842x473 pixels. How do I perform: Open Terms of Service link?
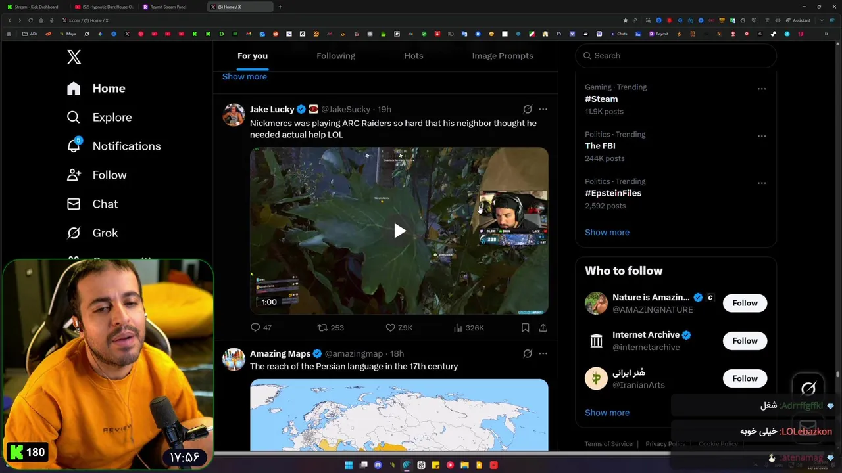click(608, 444)
